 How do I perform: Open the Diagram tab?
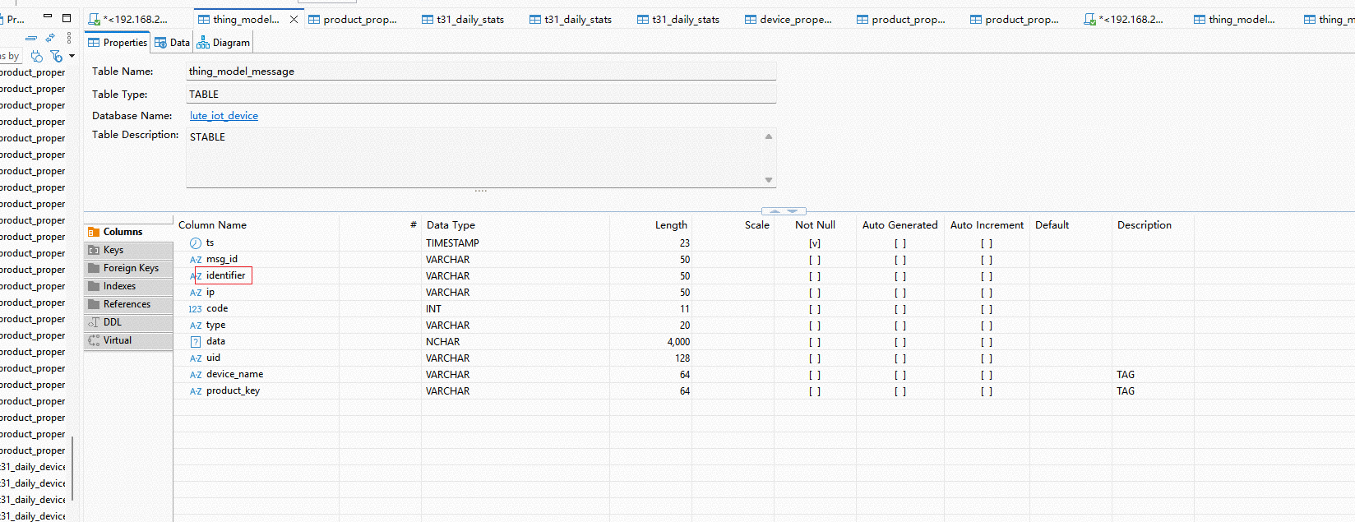pyautogui.click(x=224, y=43)
